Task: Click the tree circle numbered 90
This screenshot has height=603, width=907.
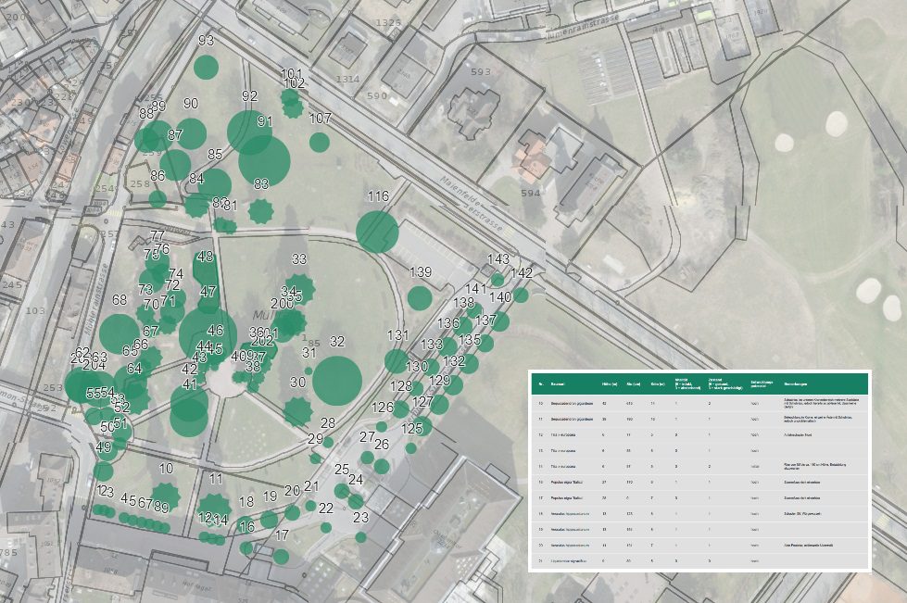Action: point(191,133)
